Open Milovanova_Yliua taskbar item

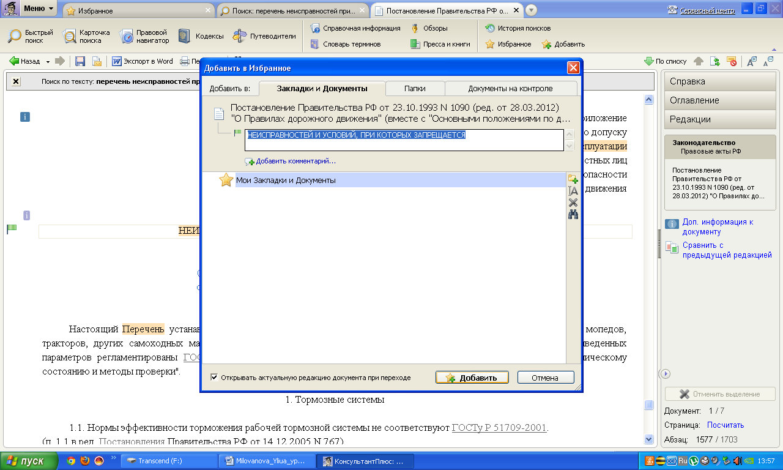[267, 461]
